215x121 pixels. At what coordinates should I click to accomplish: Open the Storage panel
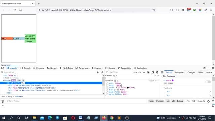pyautogui.click(x=110, y=68)
